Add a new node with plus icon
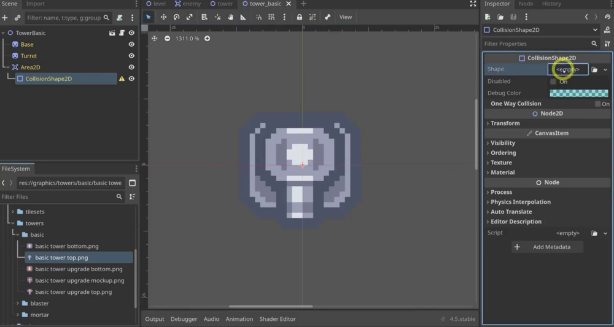 coord(5,18)
